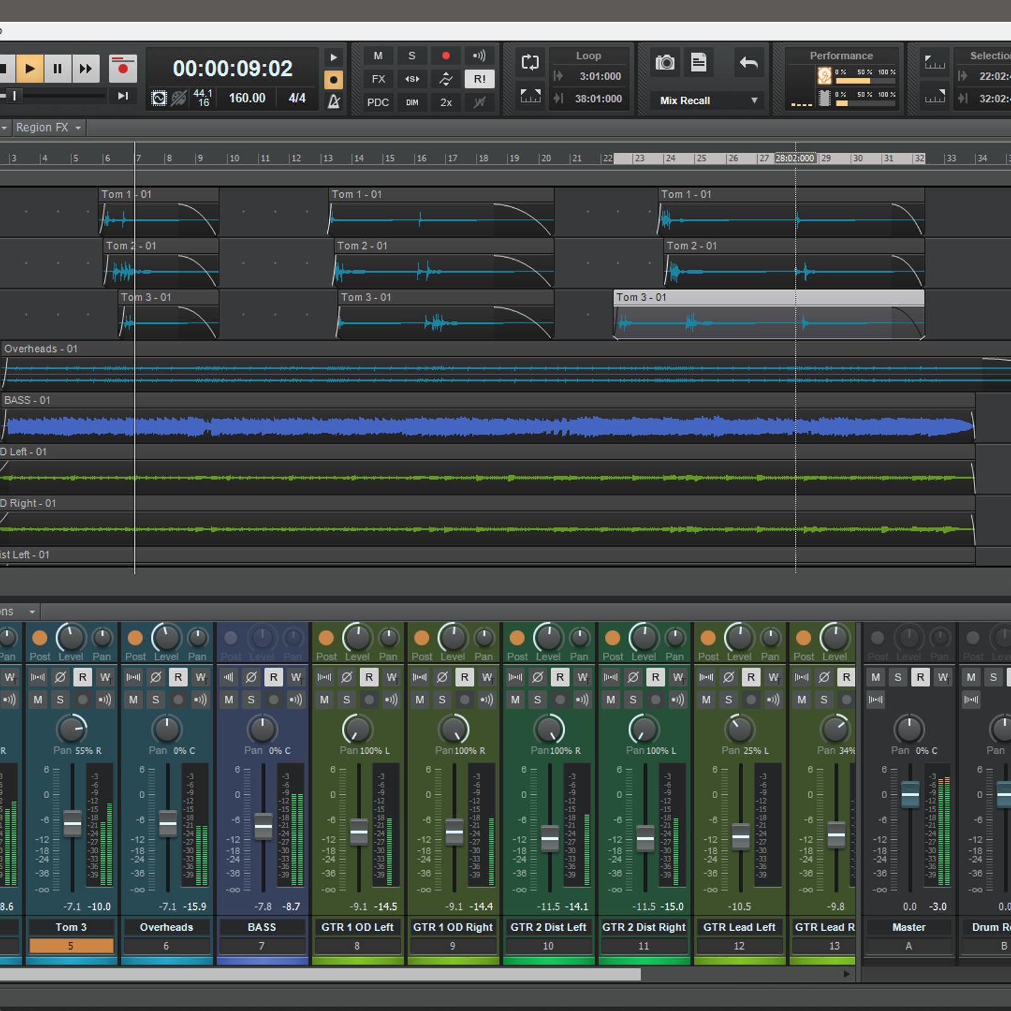Mute the Master bus
The image size is (1011, 1011).
(876, 677)
